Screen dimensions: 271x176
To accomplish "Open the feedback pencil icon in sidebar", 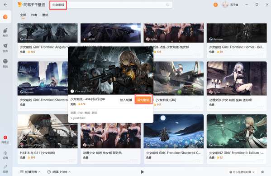I will (5, 166).
